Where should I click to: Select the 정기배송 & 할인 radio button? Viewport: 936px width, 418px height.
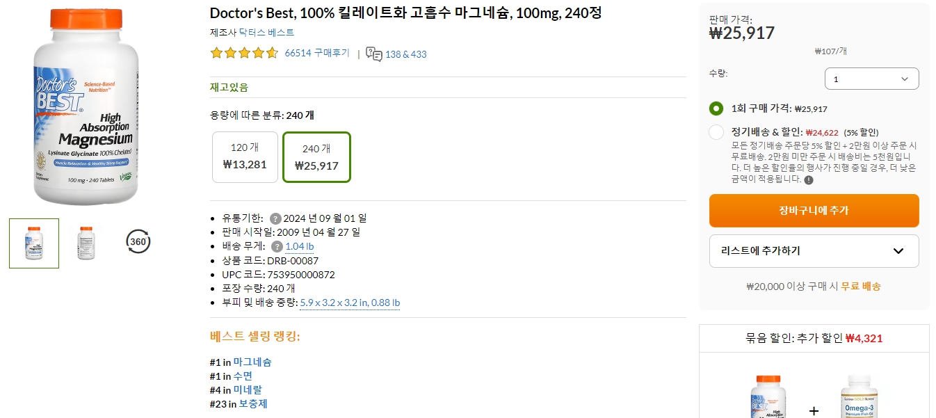click(716, 132)
